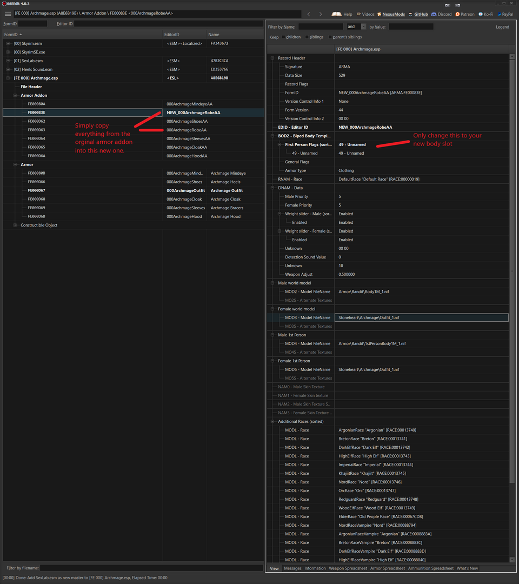Select the Archmage Hood armor record

point(134,216)
